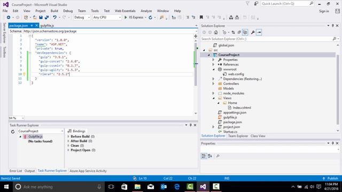The image size is (342, 192).
Task: Undo the last edit
Action: (x=55, y=18)
